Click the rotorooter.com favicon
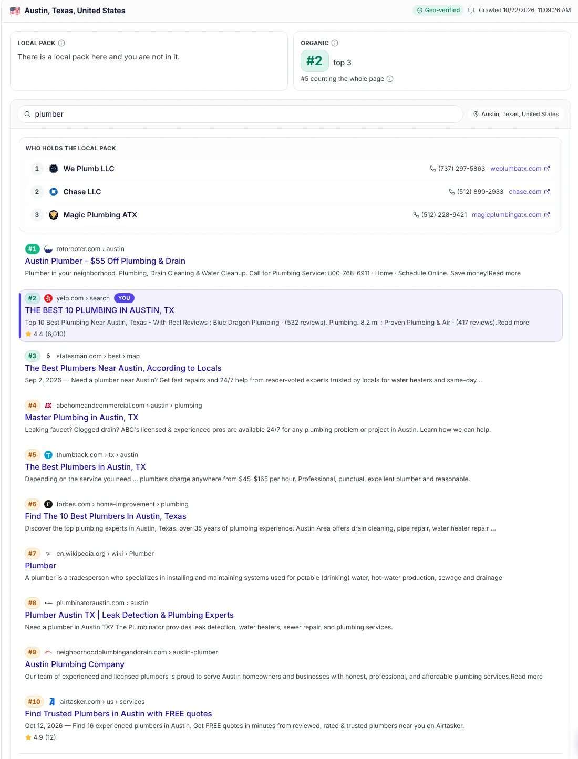 (48, 249)
